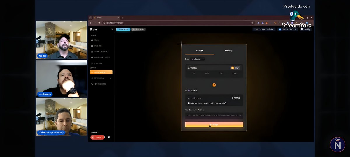This screenshot has width=350, height=157.
Task: Open the Purchased sidebar item
Action: 101,63
